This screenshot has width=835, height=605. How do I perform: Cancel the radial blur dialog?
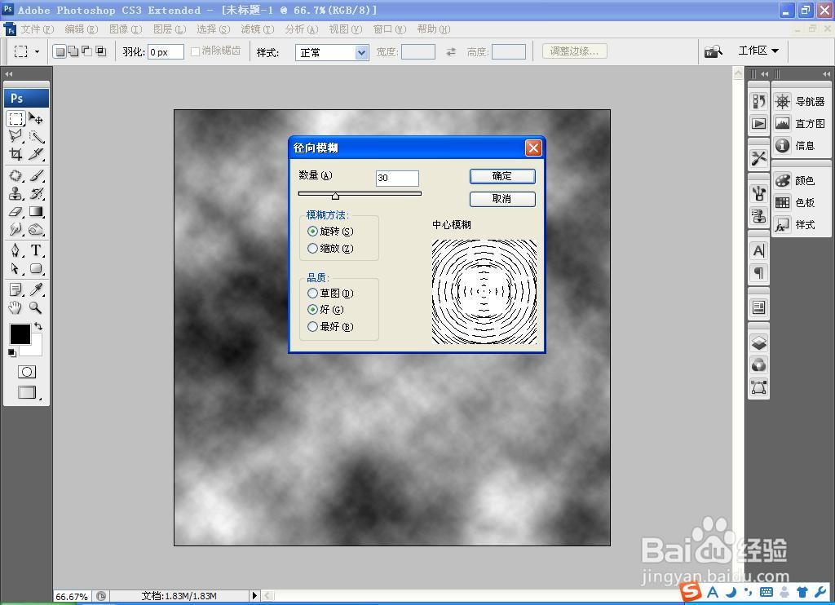tap(502, 199)
